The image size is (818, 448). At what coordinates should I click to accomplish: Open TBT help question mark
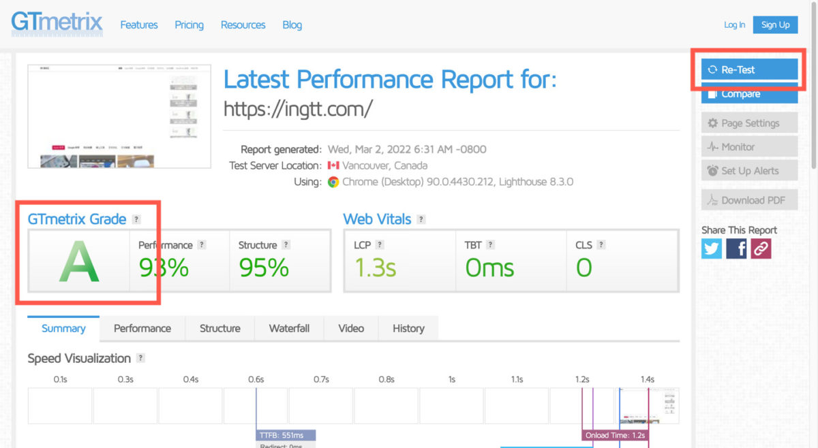490,245
